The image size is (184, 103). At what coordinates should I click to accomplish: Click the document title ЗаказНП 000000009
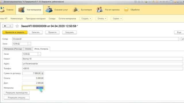(x=49, y=26)
